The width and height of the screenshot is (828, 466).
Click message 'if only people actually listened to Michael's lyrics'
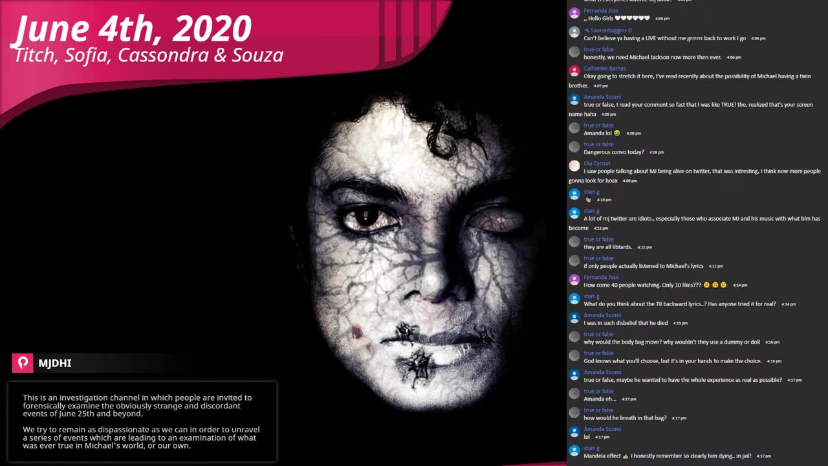point(643,266)
